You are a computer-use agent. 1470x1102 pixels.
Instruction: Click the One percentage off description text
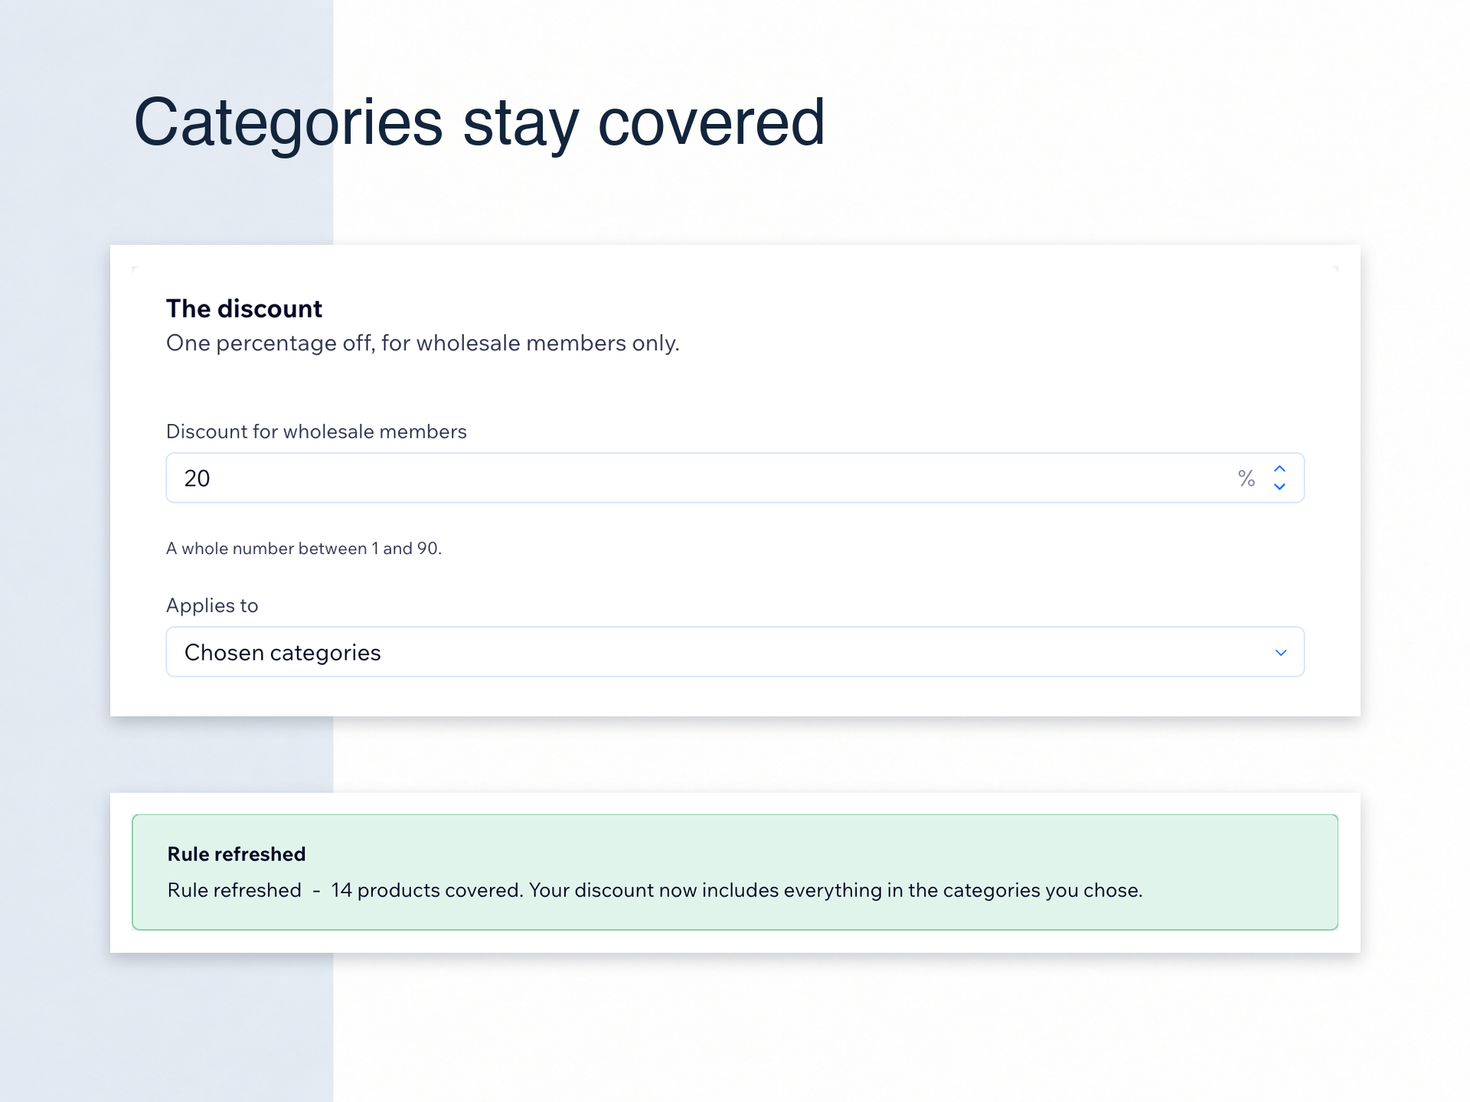click(423, 343)
